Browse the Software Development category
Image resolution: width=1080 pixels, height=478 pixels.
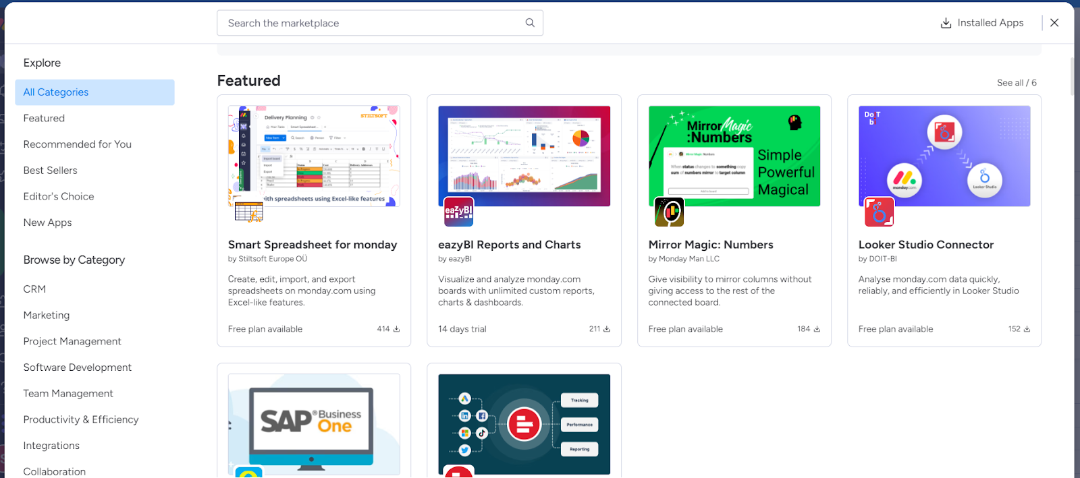tap(78, 367)
